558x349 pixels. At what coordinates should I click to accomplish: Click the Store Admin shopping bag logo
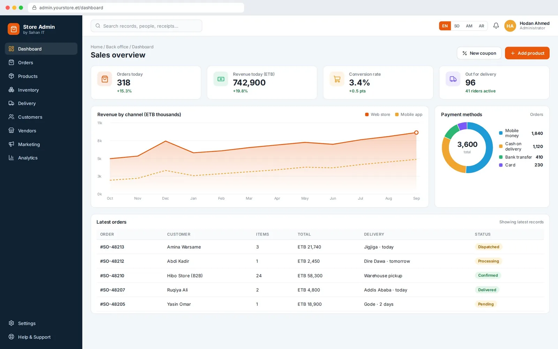click(14, 29)
